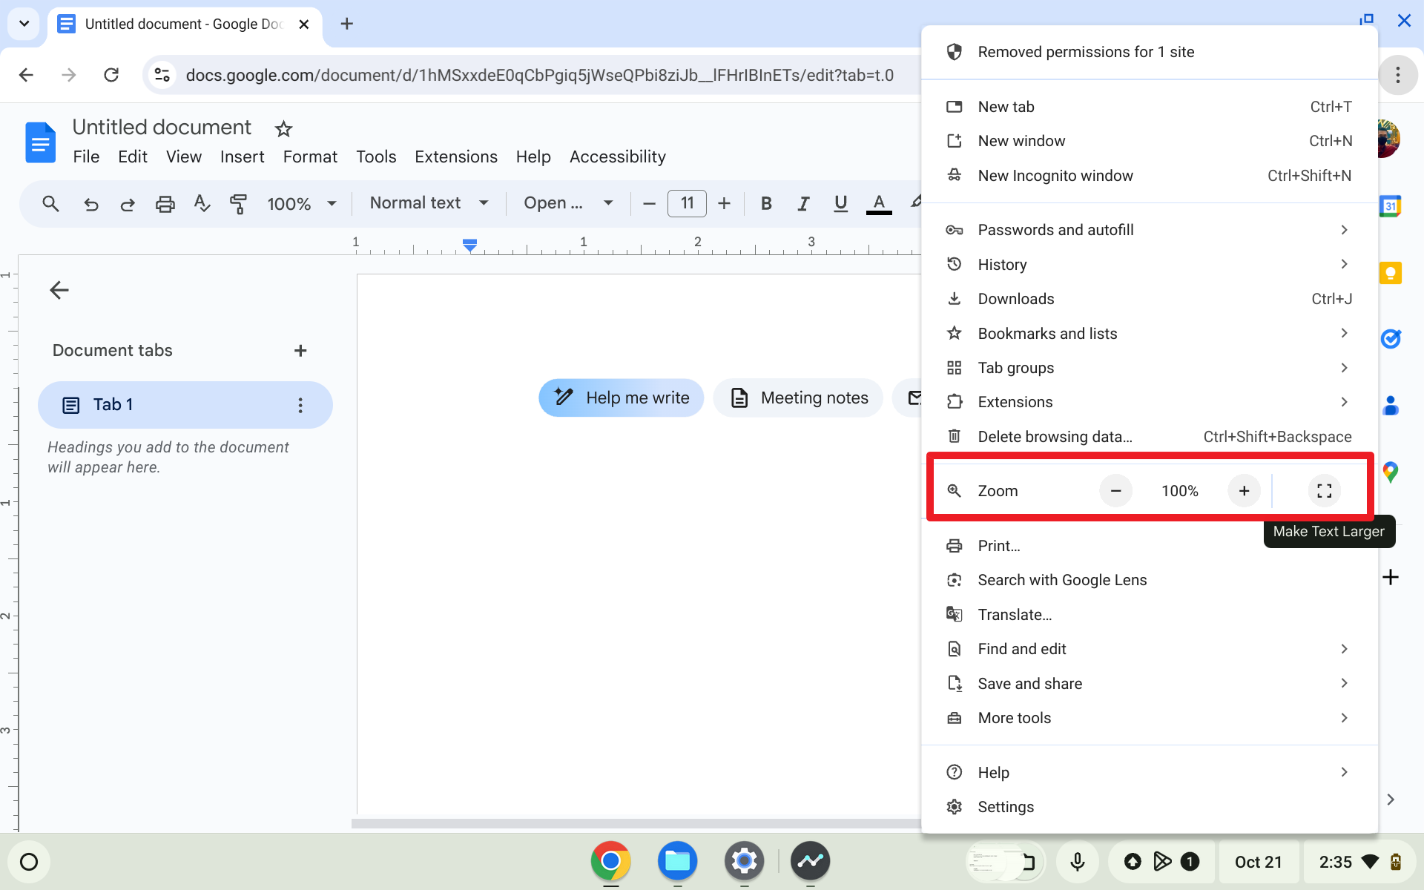The height and width of the screenshot is (890, 1424).
Task: Click the Paint format icon
Action: 238,203
